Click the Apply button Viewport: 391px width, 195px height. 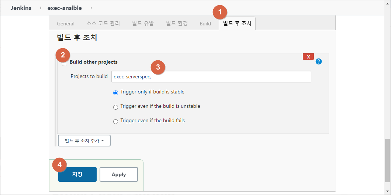[119, 174]
